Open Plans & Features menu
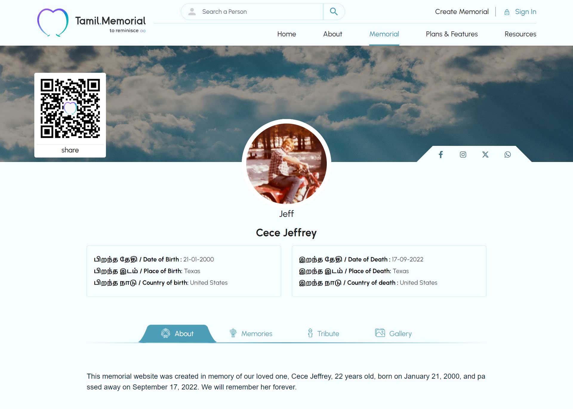This screenshot has height=409, width=573. point(452,34)
